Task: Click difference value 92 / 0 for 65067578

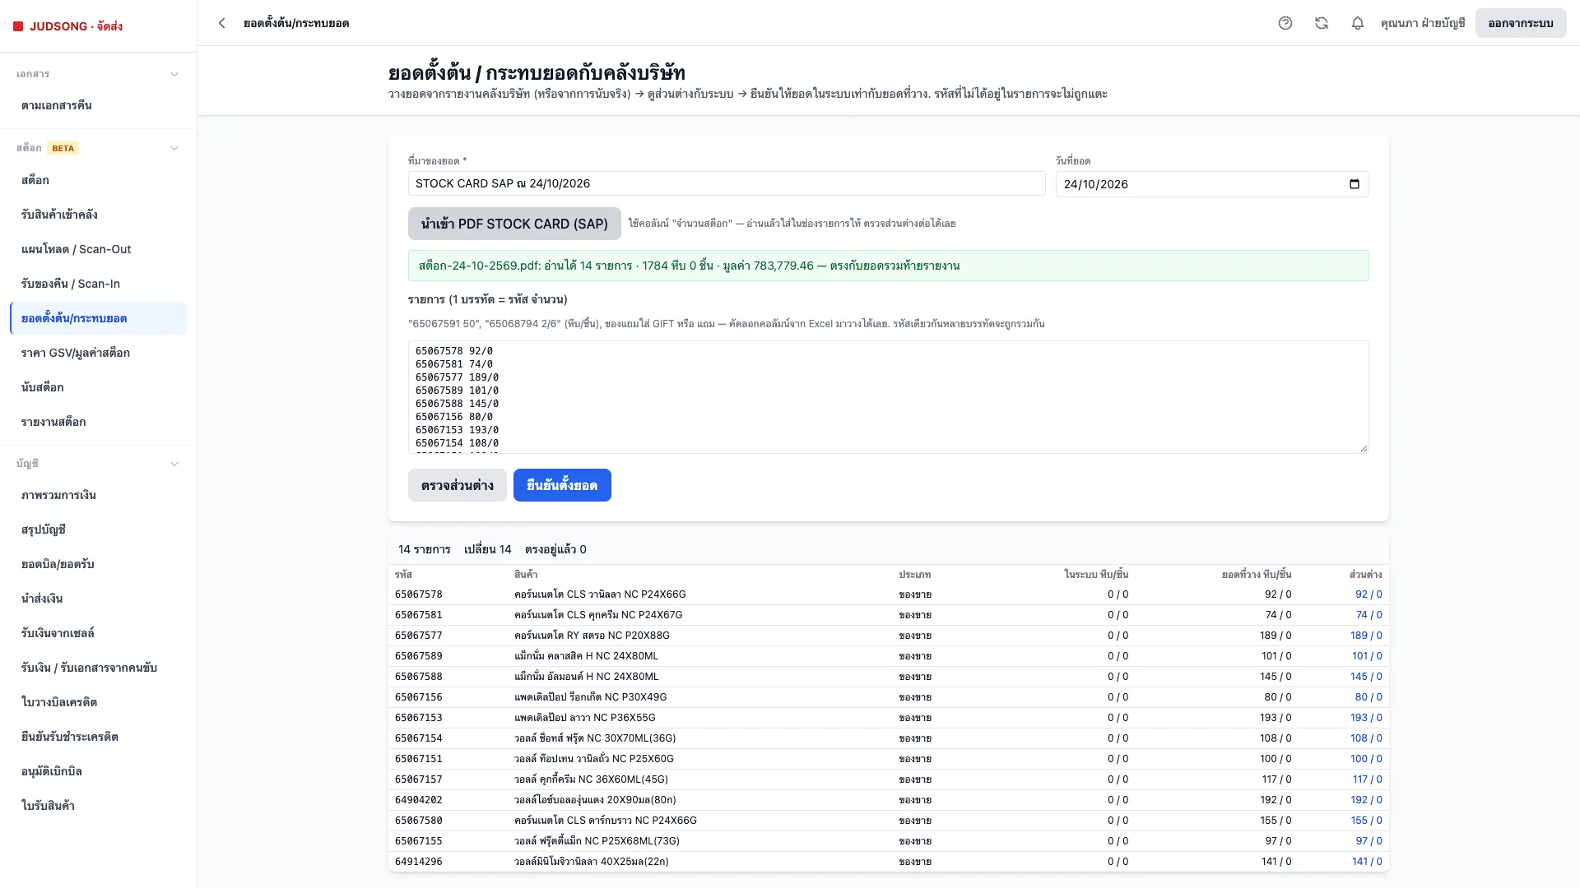Action: pyautogui.click(x=1369, y=594)
